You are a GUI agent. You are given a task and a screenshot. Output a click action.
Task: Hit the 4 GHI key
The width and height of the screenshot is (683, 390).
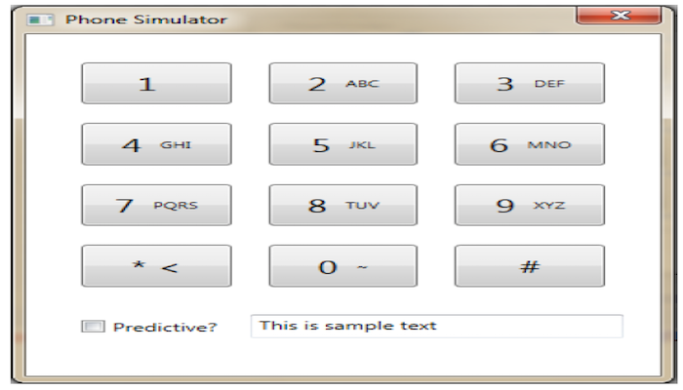[x=156, y=144]
